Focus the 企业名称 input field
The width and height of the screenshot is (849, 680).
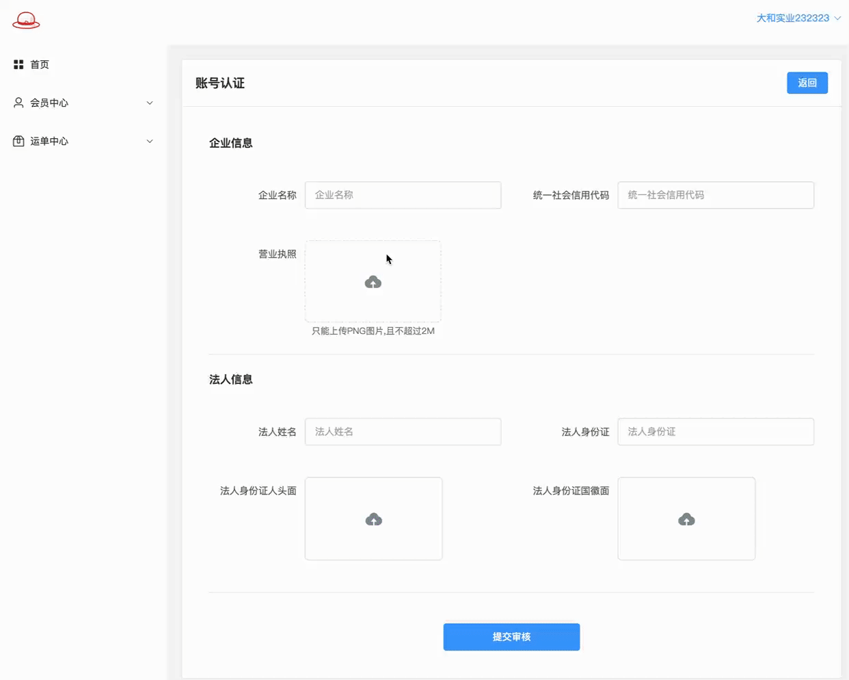click(x=403, y=195)
